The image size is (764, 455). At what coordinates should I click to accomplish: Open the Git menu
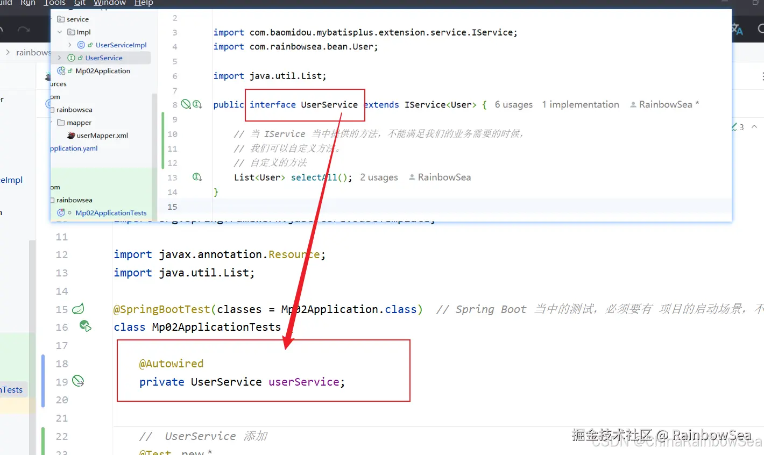pos(80,3)
